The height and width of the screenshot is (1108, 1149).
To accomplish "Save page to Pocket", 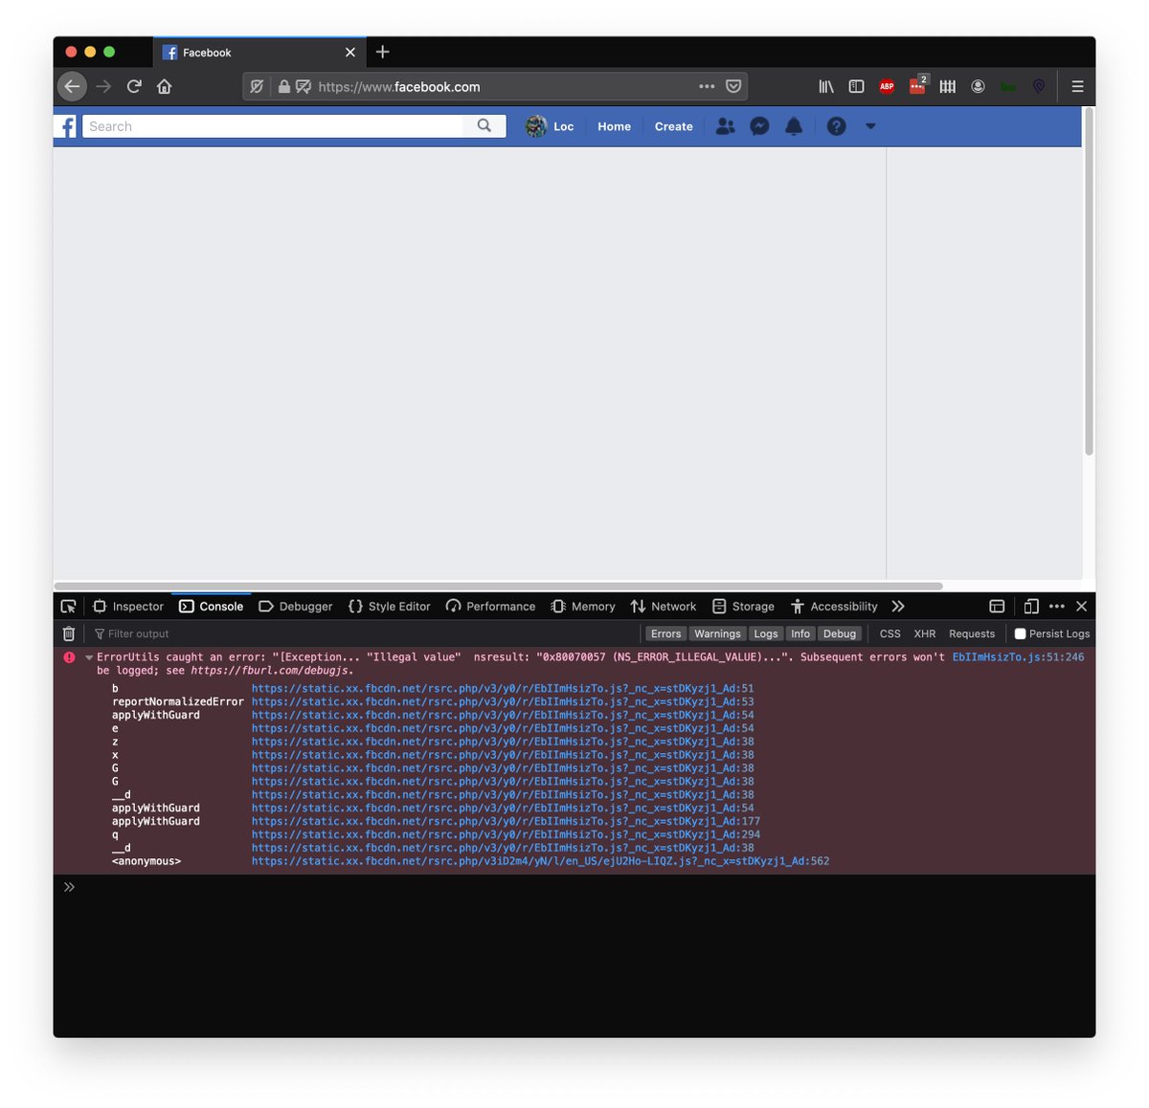I will click(733, 86).
